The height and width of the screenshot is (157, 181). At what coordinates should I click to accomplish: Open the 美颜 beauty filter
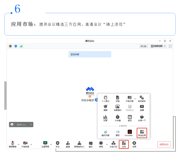pyautogui.click(x=105, y=108)
